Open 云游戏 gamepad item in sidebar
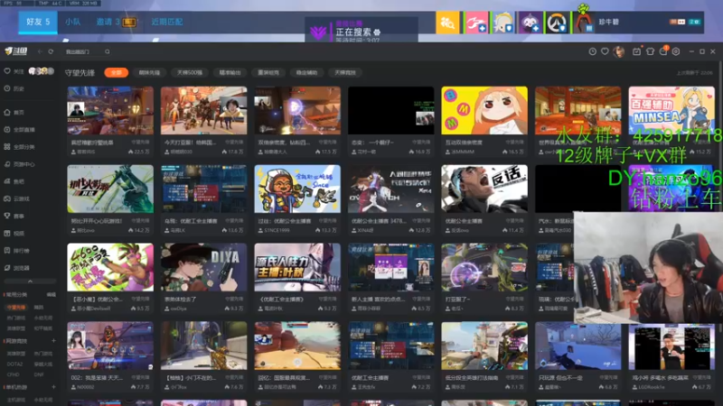Screen dimensions: 723x406 point(16,198)
